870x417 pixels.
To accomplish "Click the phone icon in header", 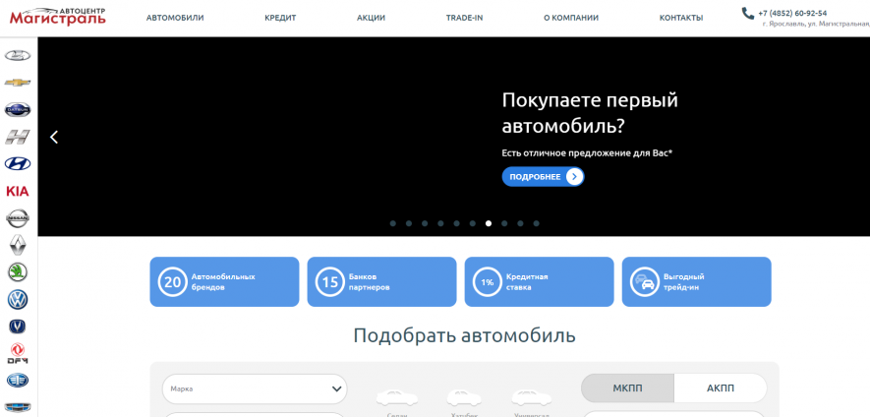I will click(x=748, y=13).
